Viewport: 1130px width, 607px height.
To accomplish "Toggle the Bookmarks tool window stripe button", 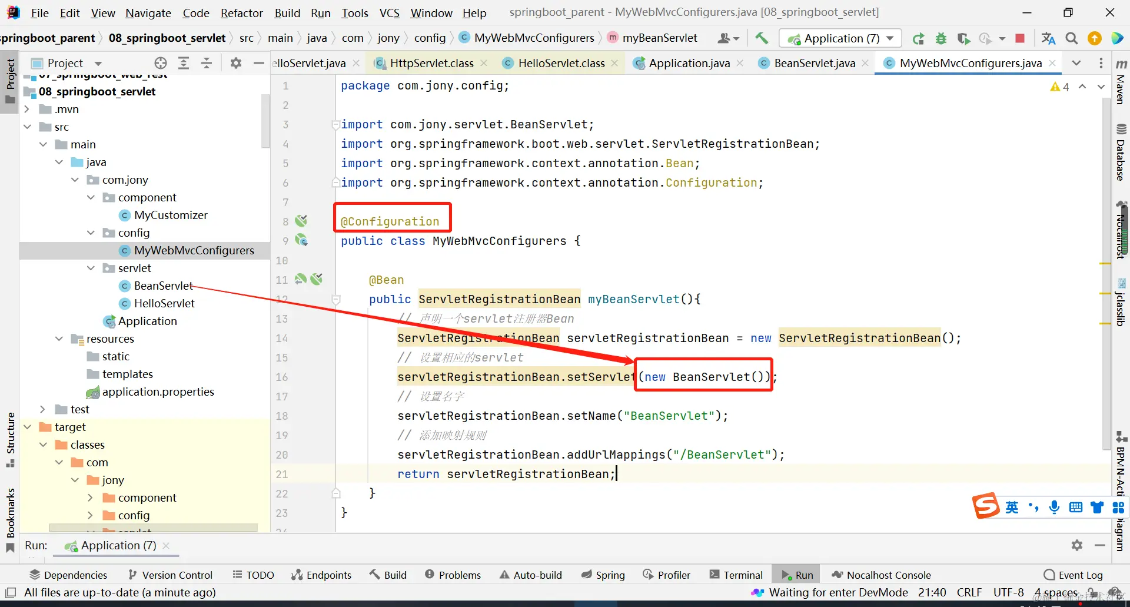I will click(x=10, y=520).
